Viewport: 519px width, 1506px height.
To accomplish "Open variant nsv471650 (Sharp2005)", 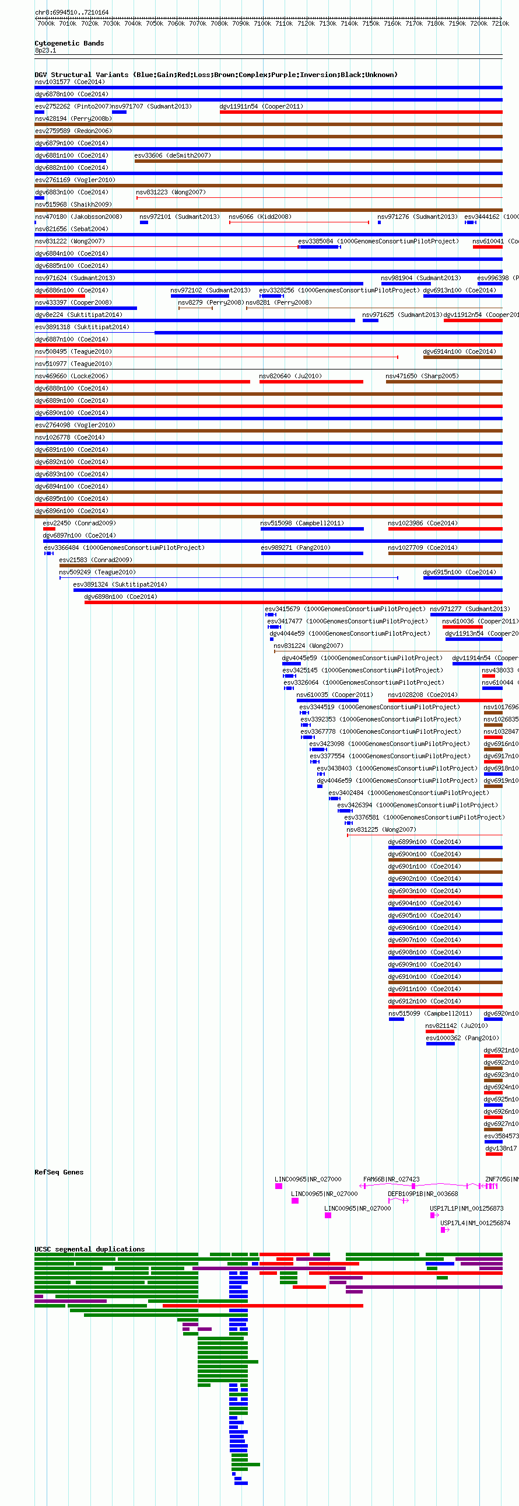I will coord(422,376).
